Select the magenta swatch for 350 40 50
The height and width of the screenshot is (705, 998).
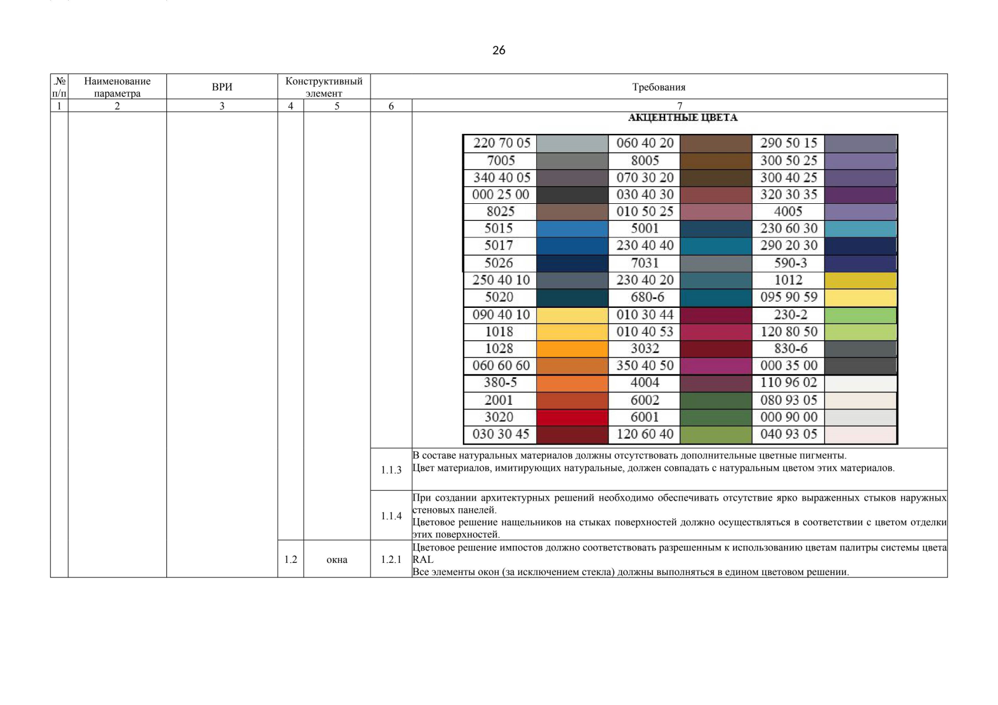(x=716, y=366)
